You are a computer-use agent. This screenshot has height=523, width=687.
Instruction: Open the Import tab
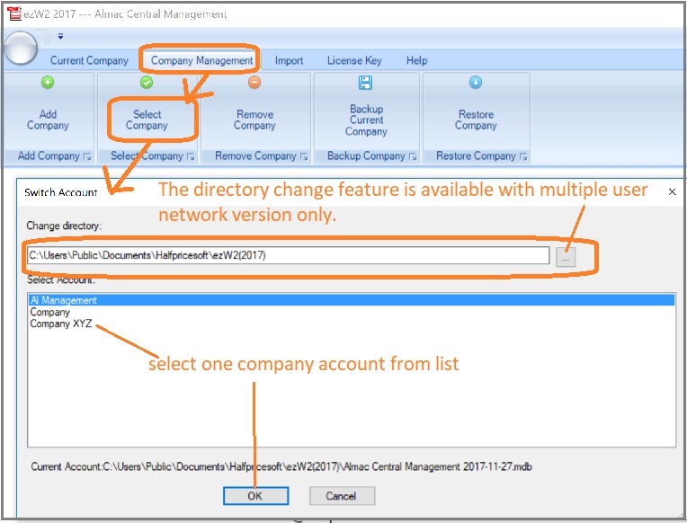289,61
